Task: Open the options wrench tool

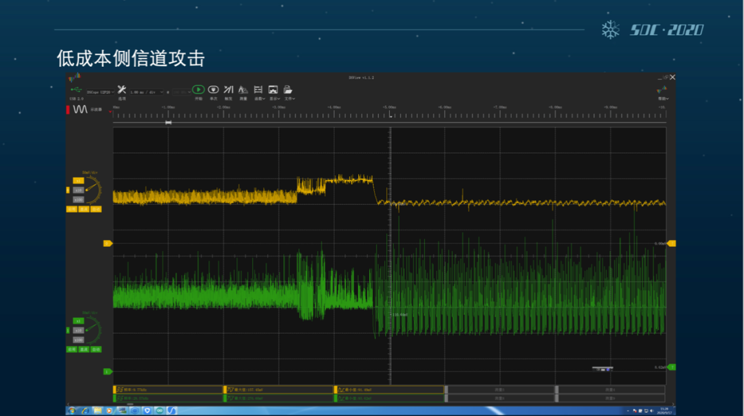Action: click(x=121, y=89)
